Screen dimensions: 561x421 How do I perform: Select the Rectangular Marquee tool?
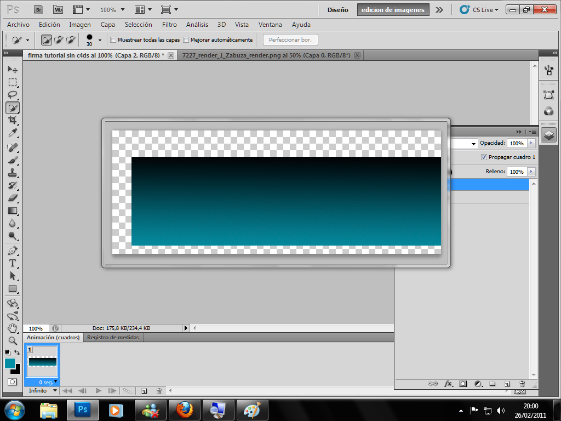[x=13, y=82]
